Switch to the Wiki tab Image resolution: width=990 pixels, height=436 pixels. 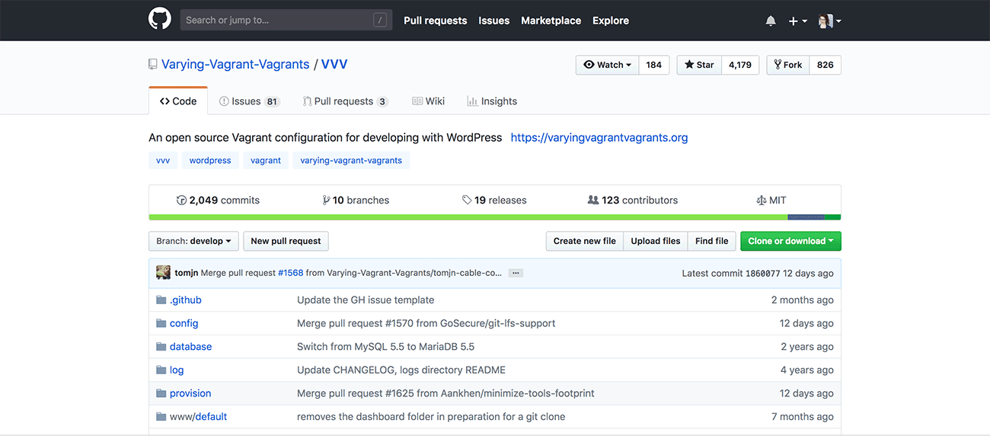(429, 101)
